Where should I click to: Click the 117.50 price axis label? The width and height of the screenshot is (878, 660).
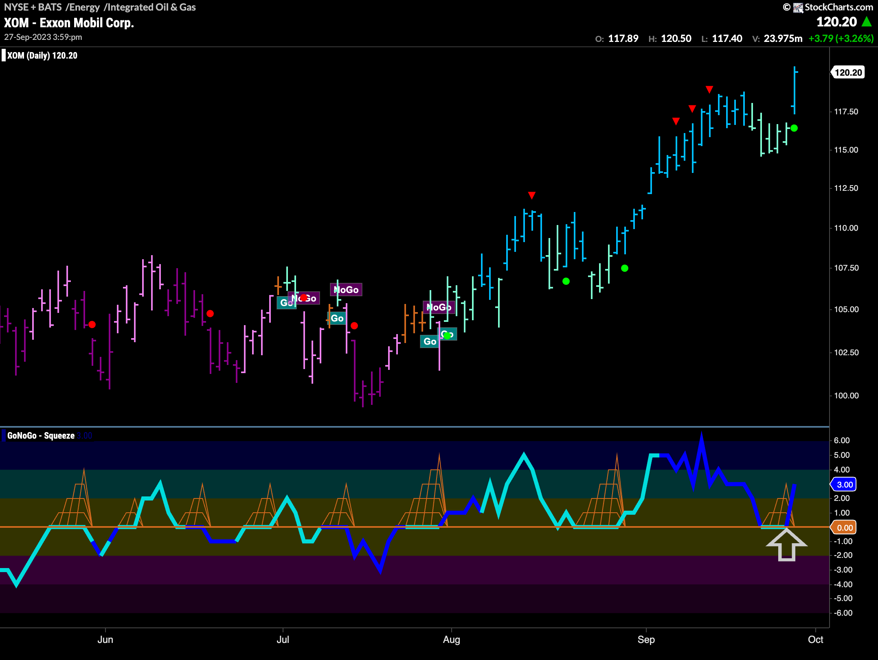(846, 111)
